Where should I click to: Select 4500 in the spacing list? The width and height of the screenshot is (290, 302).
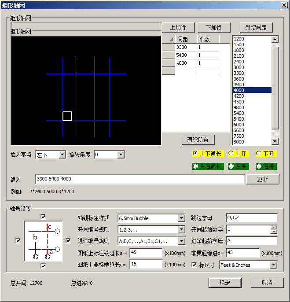[x=252, y=102]
